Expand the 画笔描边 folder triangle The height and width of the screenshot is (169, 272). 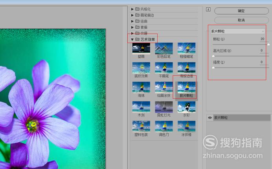click(132, 15)
